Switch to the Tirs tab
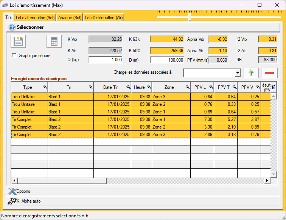 [8, 17]
